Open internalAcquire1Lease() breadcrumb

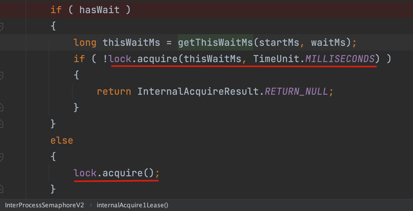tap(132, 205)
